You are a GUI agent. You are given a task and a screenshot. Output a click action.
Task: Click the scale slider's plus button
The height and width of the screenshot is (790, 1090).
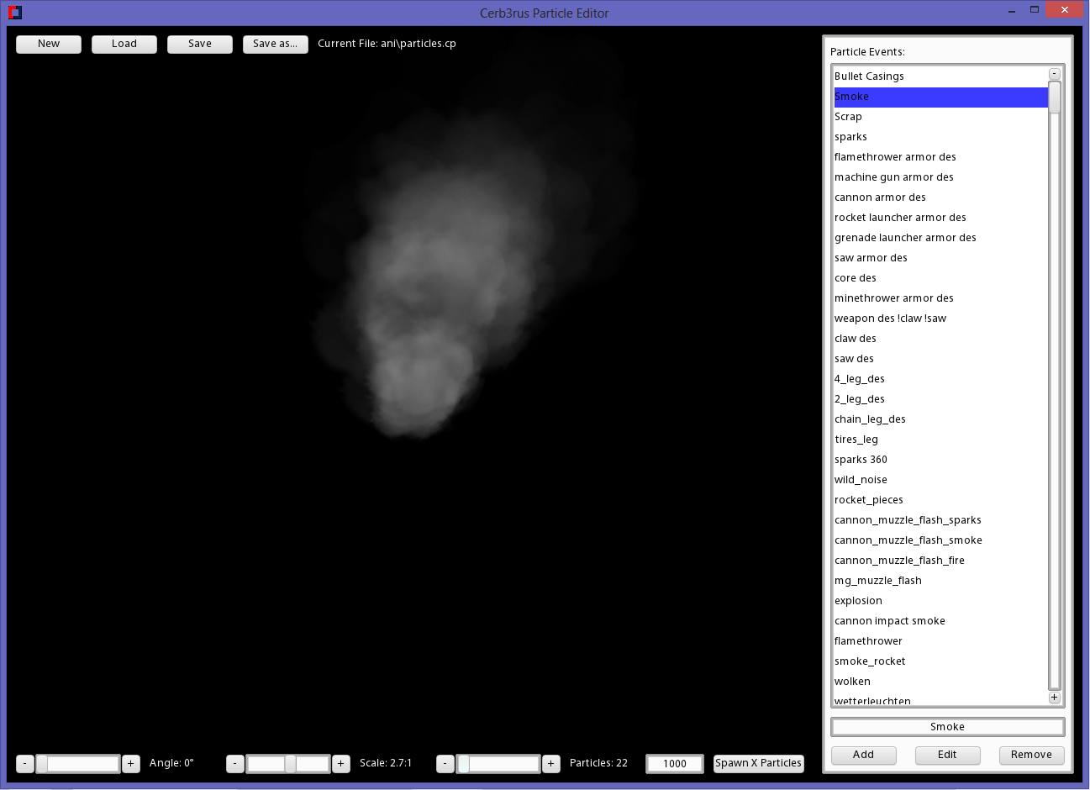click(x=340, y=763)
